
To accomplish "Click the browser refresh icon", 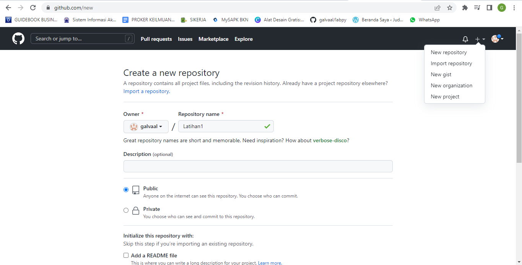I will pyautogui.click(x=33, y=7).
